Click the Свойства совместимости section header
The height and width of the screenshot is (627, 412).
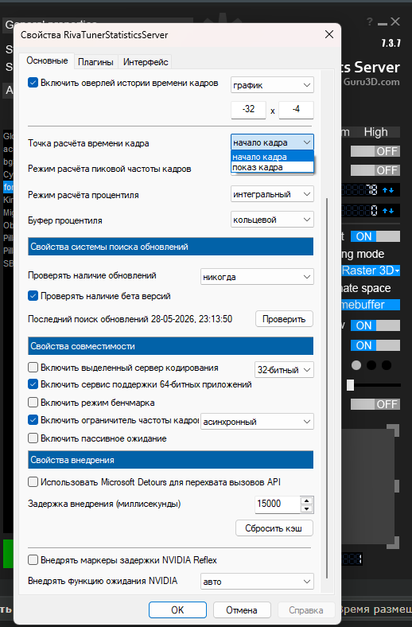(x=171, y=346)
